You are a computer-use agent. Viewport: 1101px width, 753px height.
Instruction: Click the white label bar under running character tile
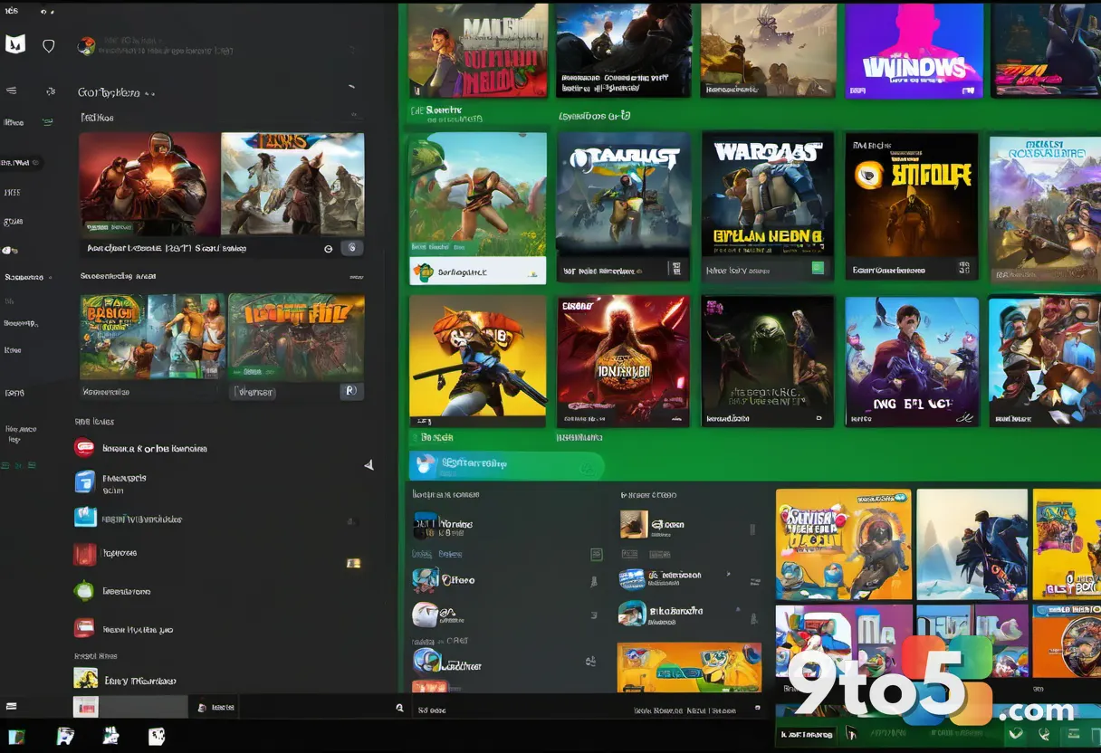coord(478,271)
